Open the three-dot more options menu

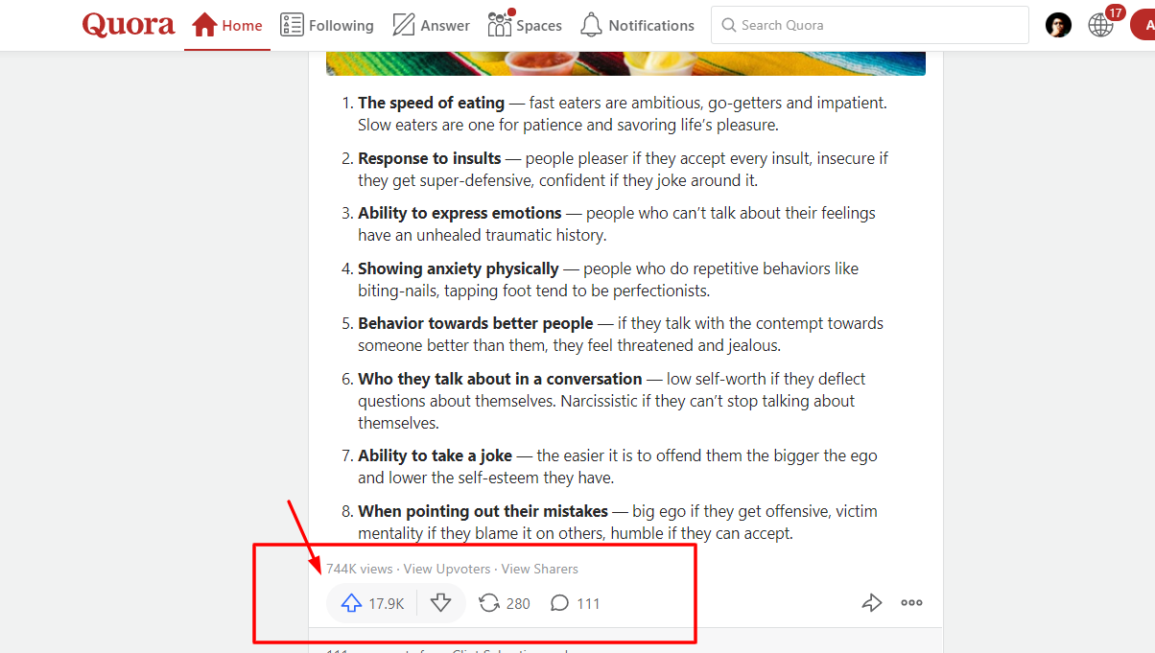[x=910, y=602]
